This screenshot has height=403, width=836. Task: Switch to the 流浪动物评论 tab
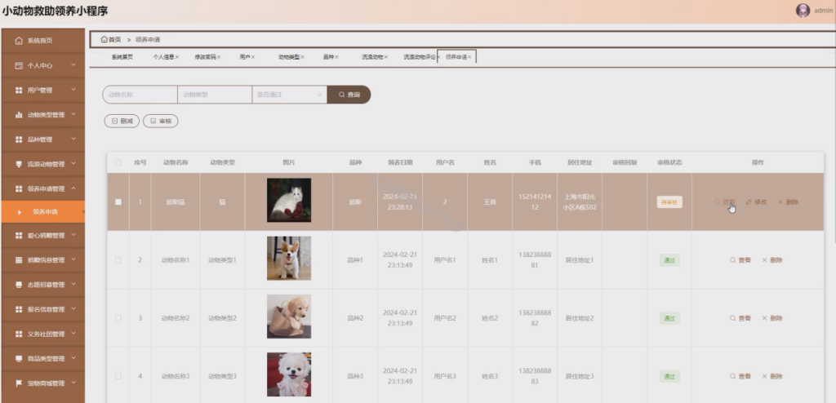(x=420, y=57)
